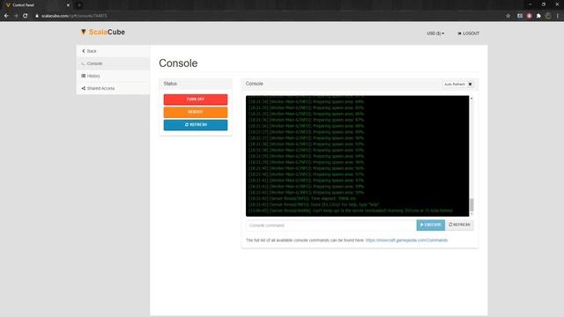Open Chrome three-dot menu
Screen dimensions: 564x317
558,16
